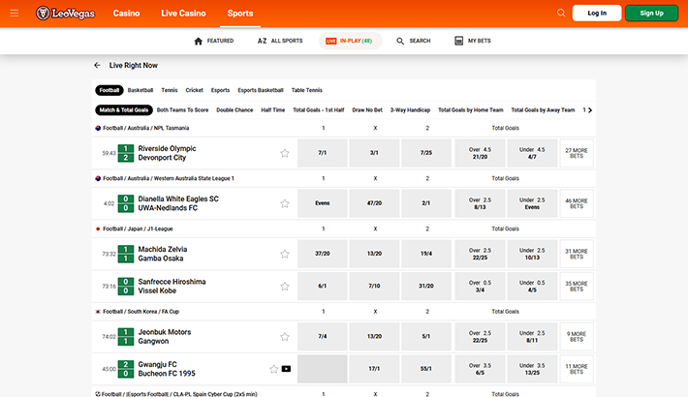Go back using the left arrow icon
The height and width of the screenshot is (397, 688).
coord(97,65)
